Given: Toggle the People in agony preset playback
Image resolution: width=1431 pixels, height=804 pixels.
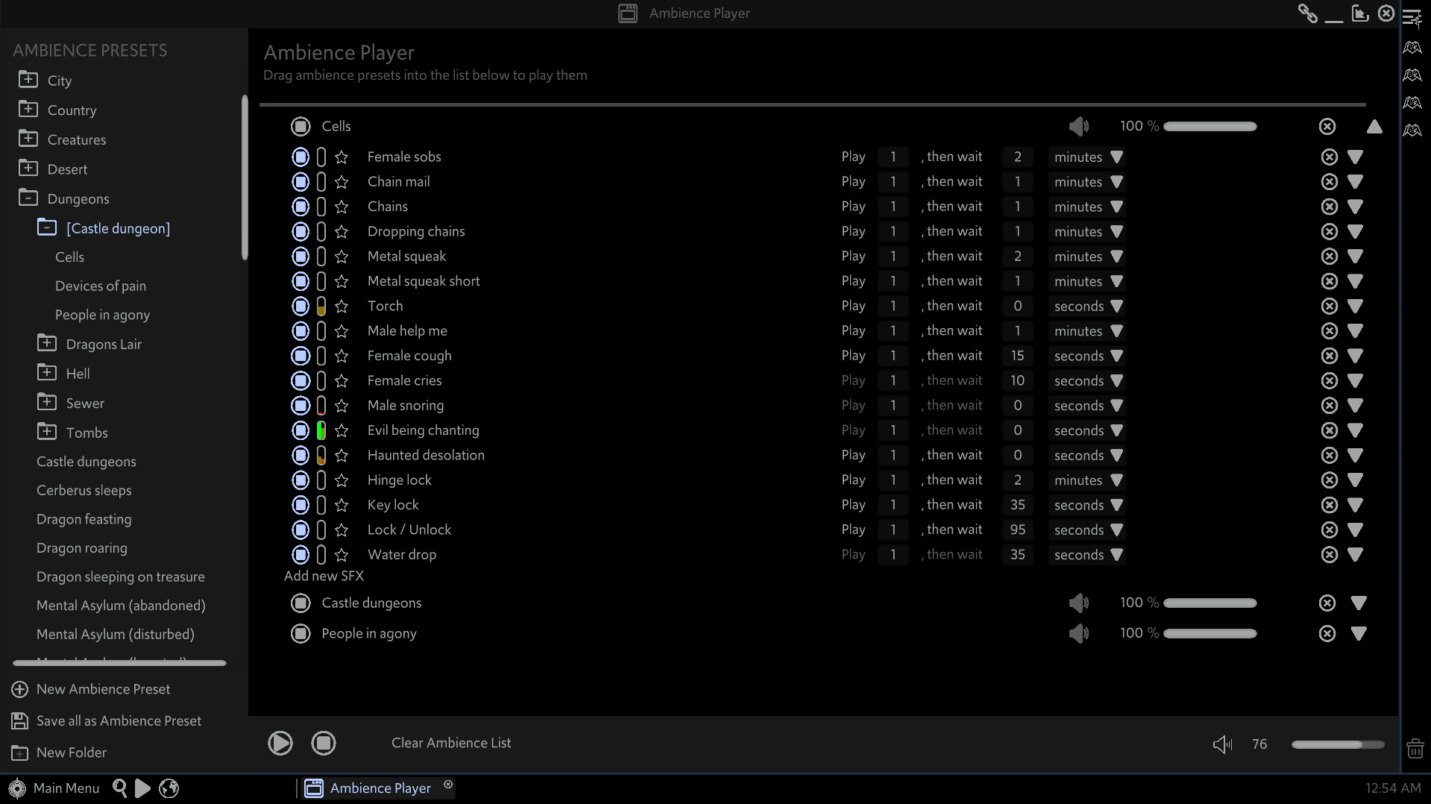Looking at the screenshot, I should [301, 634].
